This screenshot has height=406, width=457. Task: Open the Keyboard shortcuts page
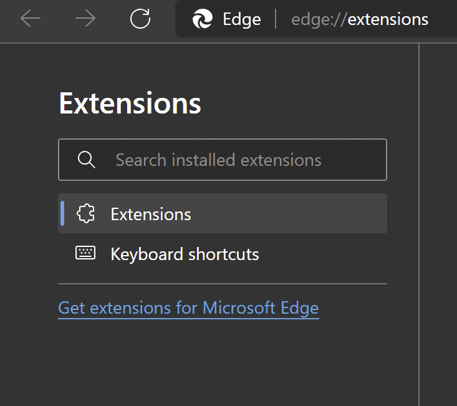(x=185, y=254)
